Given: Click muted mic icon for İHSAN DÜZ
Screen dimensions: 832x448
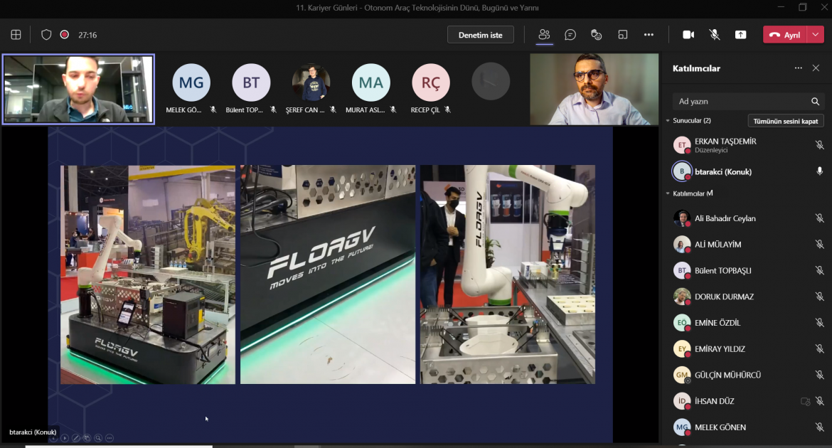Looking at the screenshot, I should (x=819, y=401).
